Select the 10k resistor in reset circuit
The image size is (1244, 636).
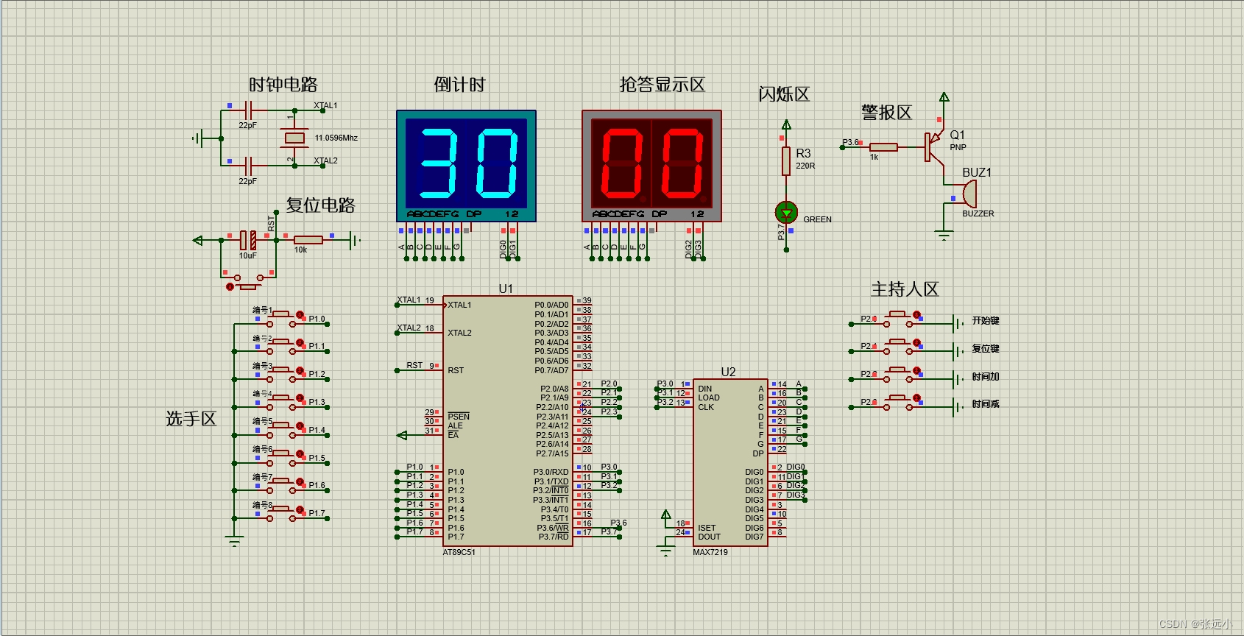[308, 240]
